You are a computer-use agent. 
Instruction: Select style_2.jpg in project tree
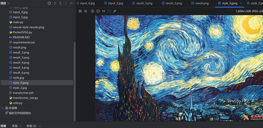tap(20, 88)
